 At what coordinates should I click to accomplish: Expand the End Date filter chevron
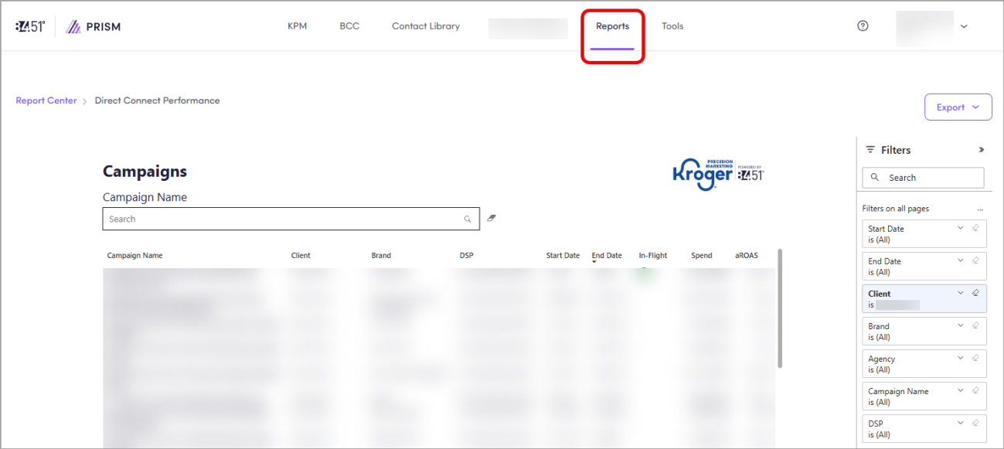[x=961, y=260]
